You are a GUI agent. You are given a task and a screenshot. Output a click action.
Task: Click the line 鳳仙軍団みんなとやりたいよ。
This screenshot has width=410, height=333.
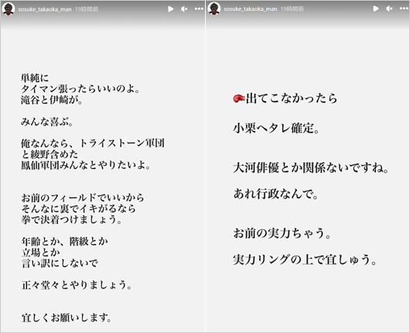86,166
